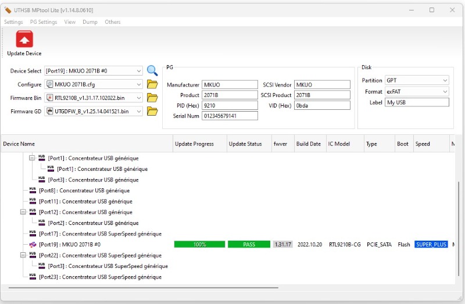Click hub icon of Port8 Concentrateur USB

pyautogui.click(x=33, y=191)
